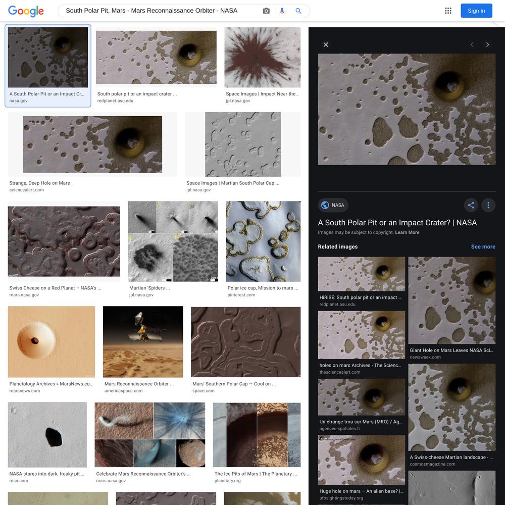505x505 pixels.
Task: Click the msn.com source text
Action: click(x=19, y=481)
